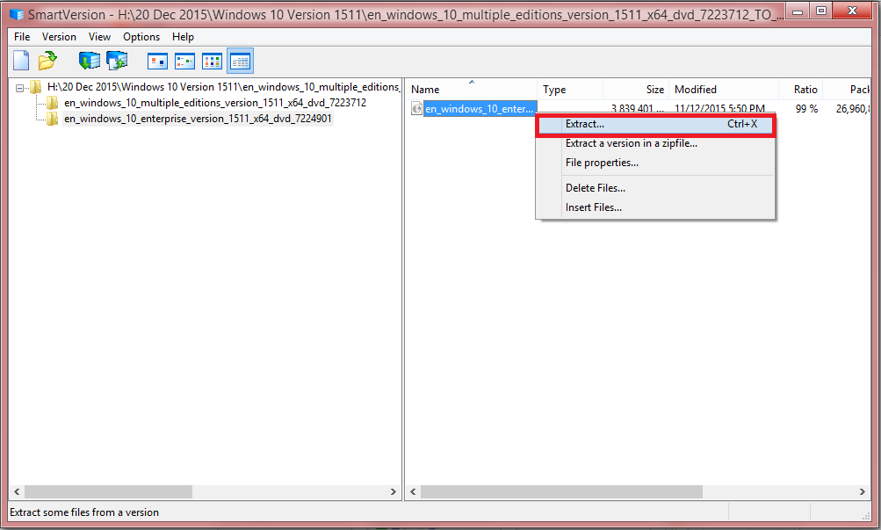Sort by the Ratio column header
Screen dimensions: 881x530
coord(801,90)
